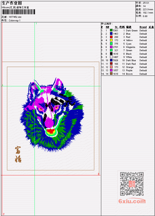Click the total stitch count 25131
This screenshot has width=155, height=216.
pyautogui.click(x=146, y=3)
